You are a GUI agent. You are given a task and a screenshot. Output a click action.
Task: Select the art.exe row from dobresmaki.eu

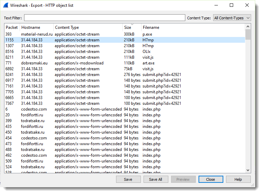(125, 63)
